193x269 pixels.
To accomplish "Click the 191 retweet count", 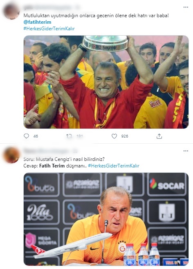I will click(80, 136).
